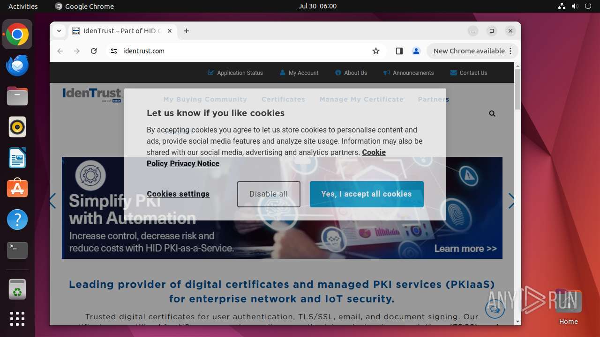The image size is (600, 337).
Task: Click the page vertical scrollbar
Action: (517, 89)
